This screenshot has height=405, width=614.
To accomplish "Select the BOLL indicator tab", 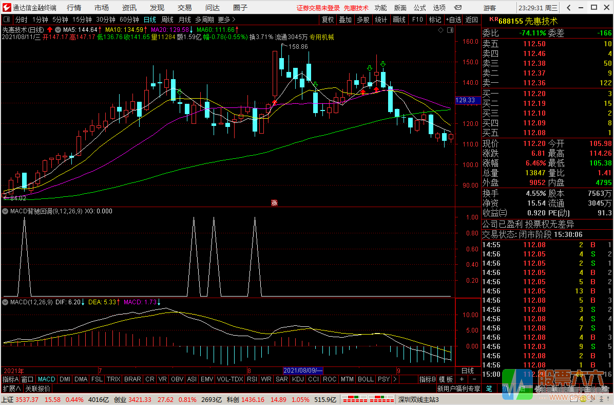I will coord(366,379).
